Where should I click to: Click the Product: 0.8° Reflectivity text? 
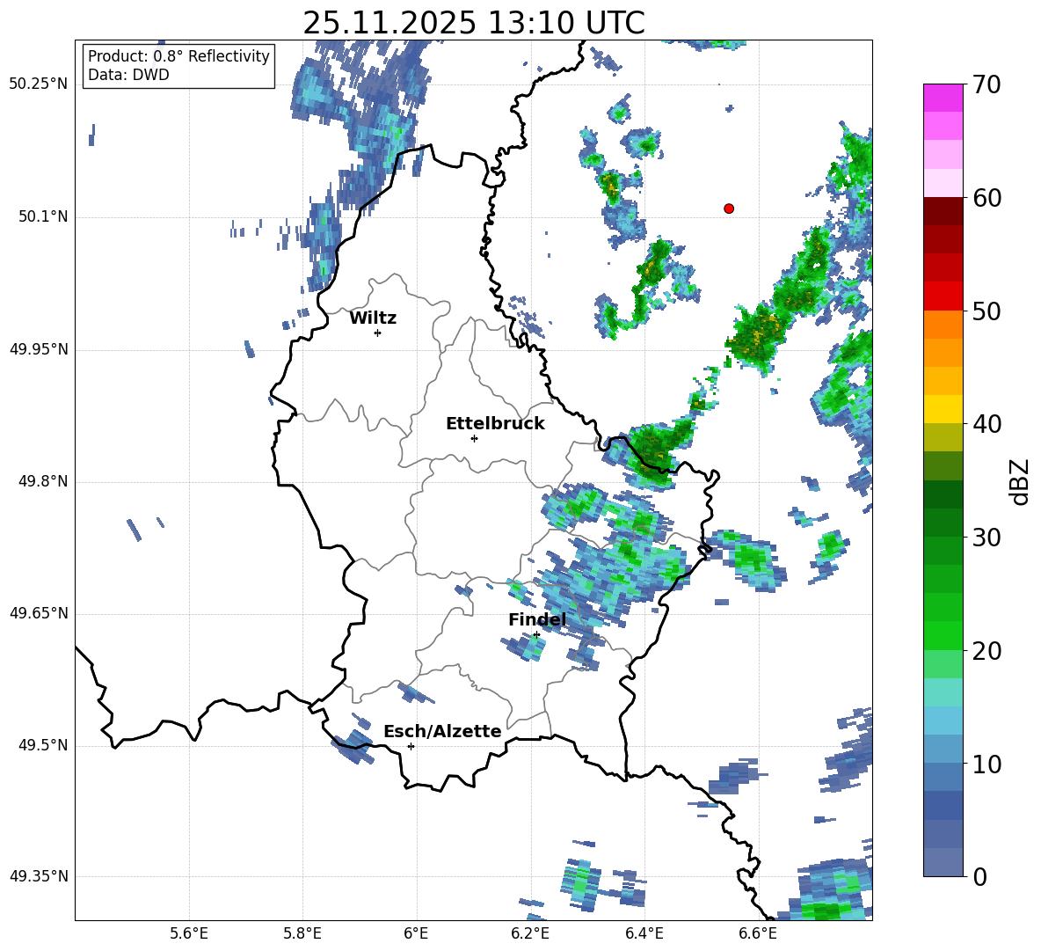pyautogui.click(x=178, y=56)
